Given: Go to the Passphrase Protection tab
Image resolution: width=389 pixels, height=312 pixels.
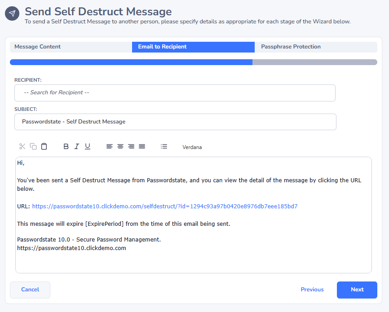Looking at the screenshot, I should point(316,47).
